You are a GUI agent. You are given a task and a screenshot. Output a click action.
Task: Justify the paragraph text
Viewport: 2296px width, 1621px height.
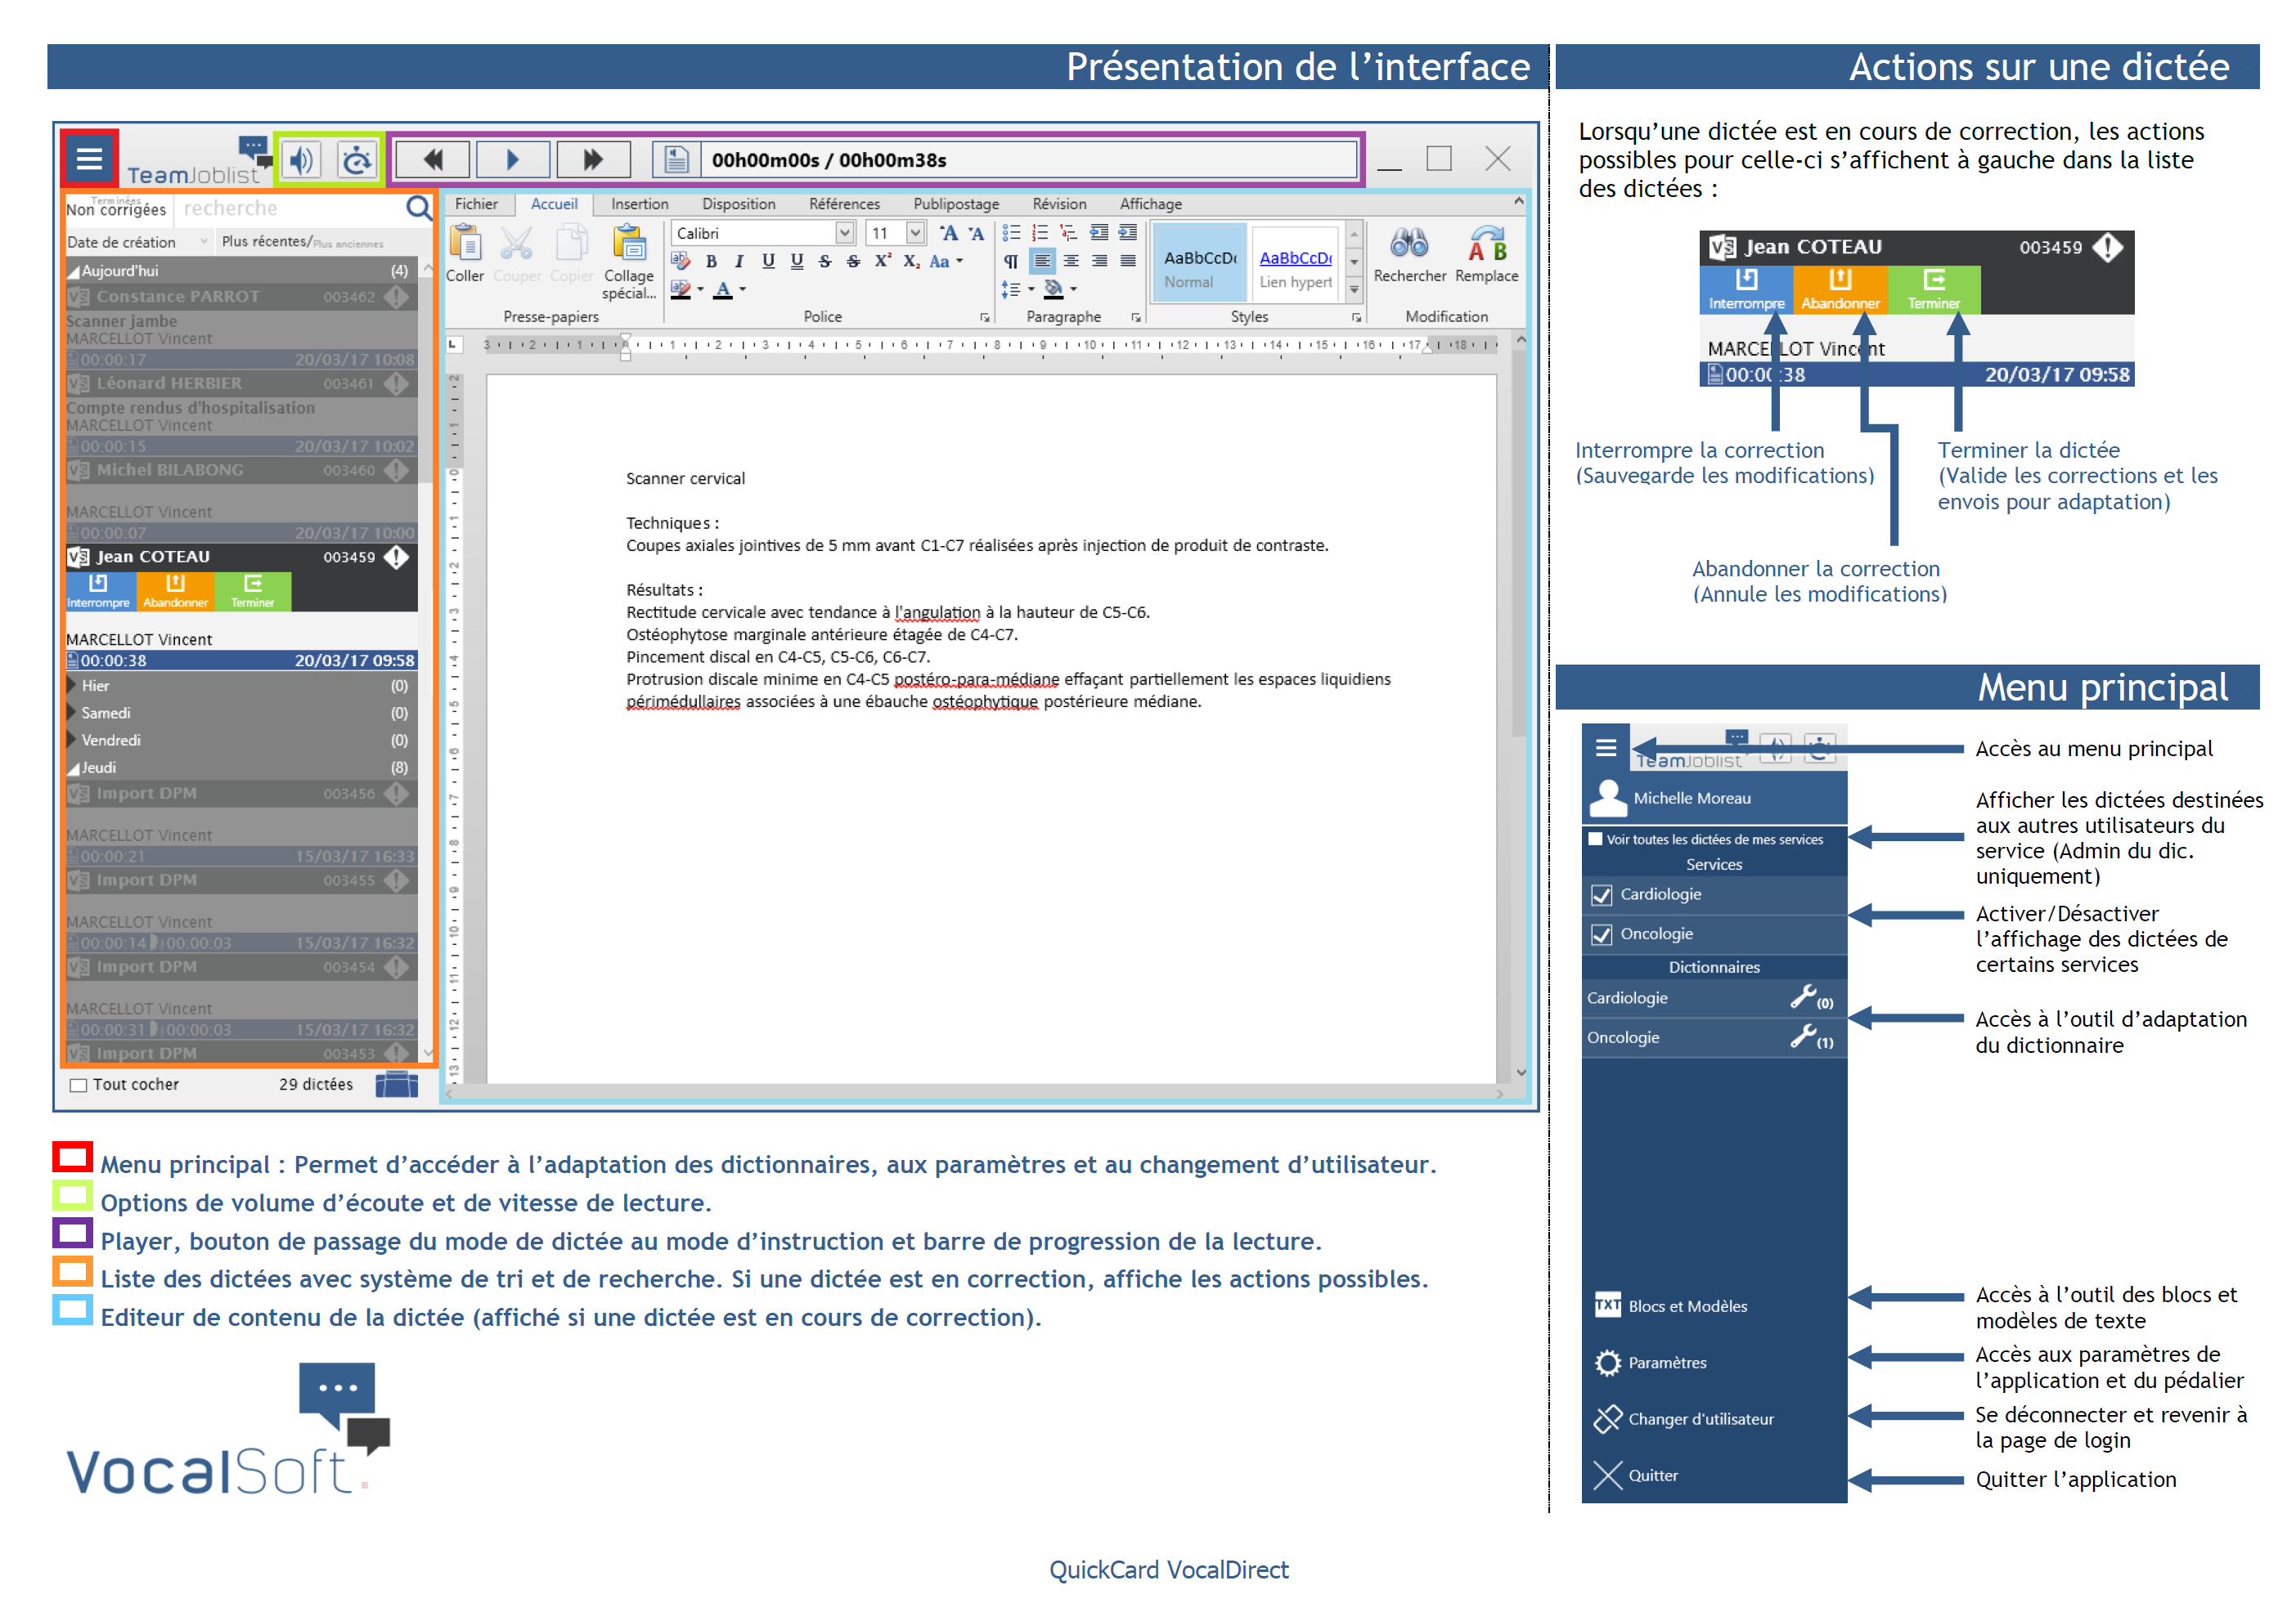click(1128, 262)
